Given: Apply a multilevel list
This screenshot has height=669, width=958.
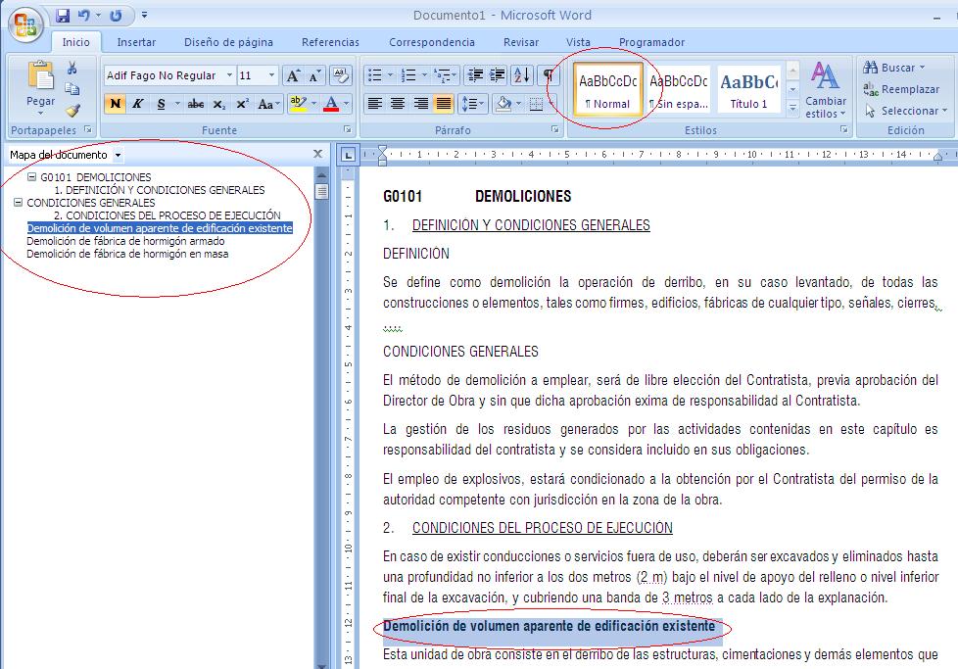Looking at the screenshot, I should click(x=441, y=75).
